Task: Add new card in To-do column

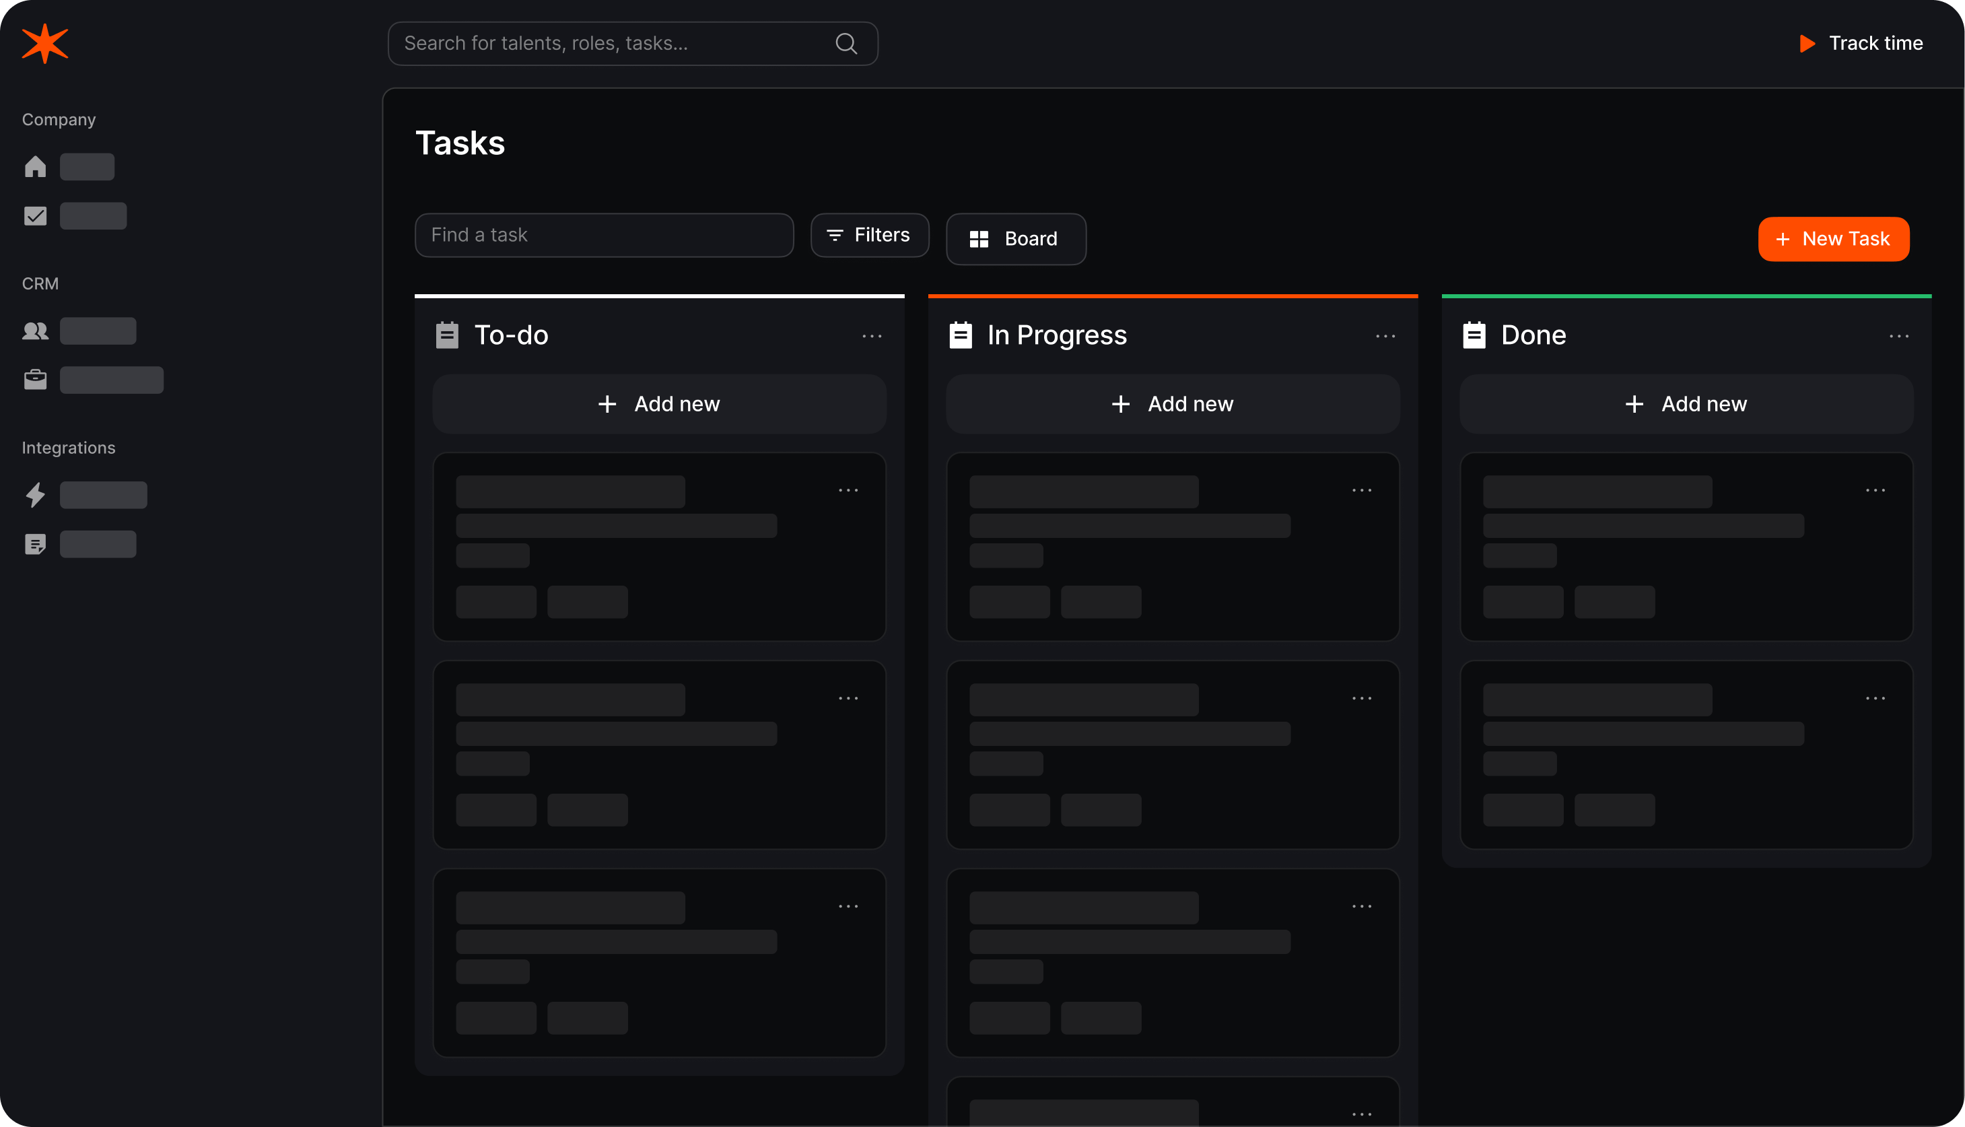Action: coord(660,404)
